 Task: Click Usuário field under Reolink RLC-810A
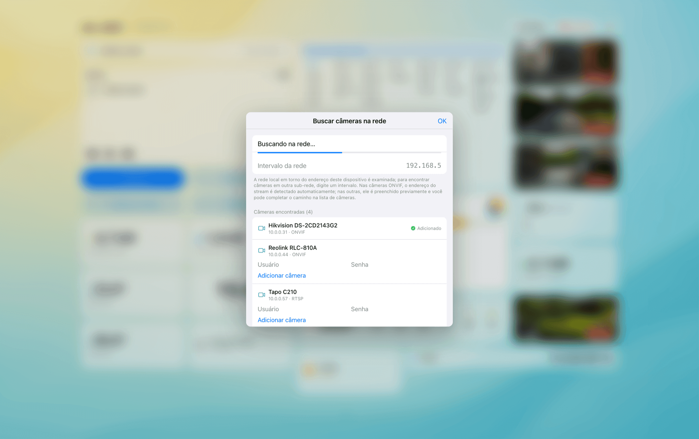click(x=301, y=265)
